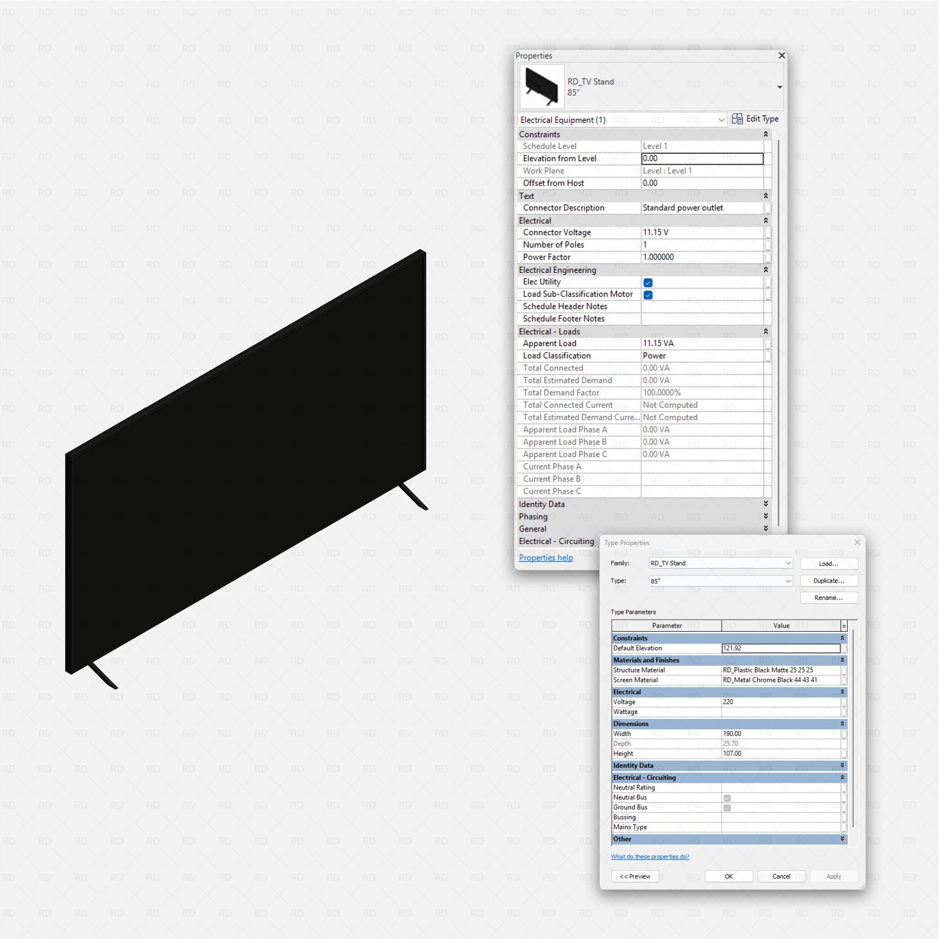Screen dimensions: 939x939
Task: Uncheck the Elec Utility checkbox
Action: click(648, 283)
